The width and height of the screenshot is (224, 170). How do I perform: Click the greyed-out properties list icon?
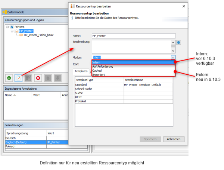pyautogui.click(x=28, y=78)
